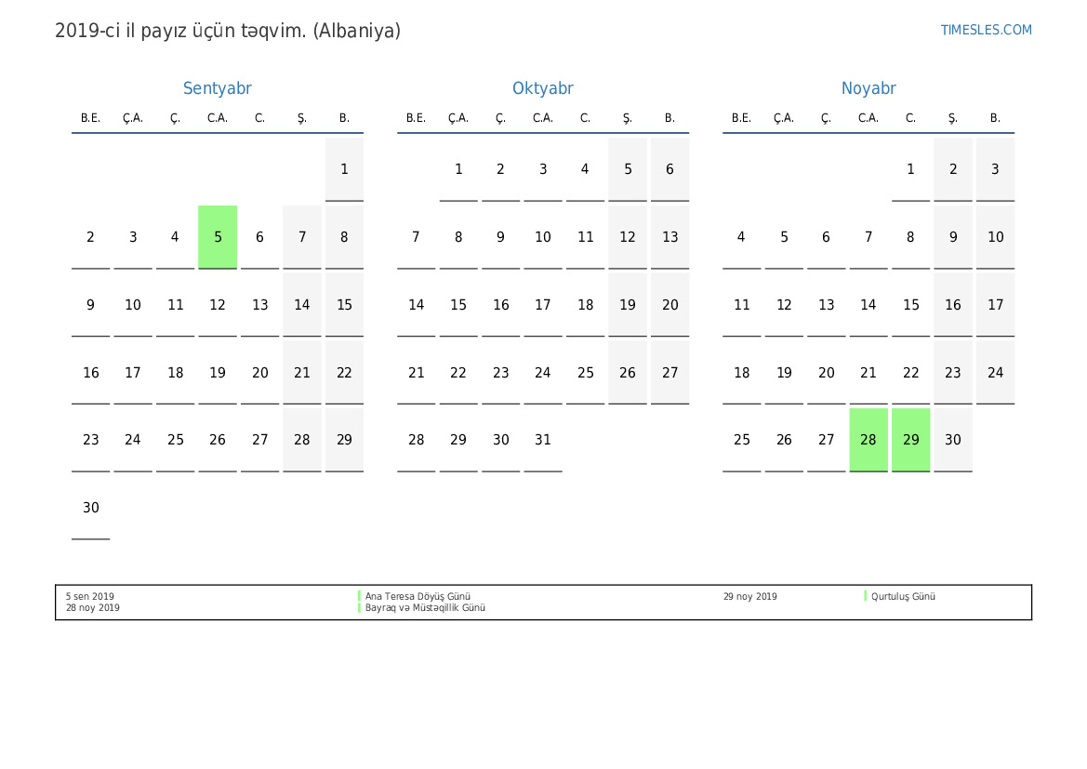Open the TIMESLES.COM link
This screenshot has width=1087, height=769.
(986, 30)
